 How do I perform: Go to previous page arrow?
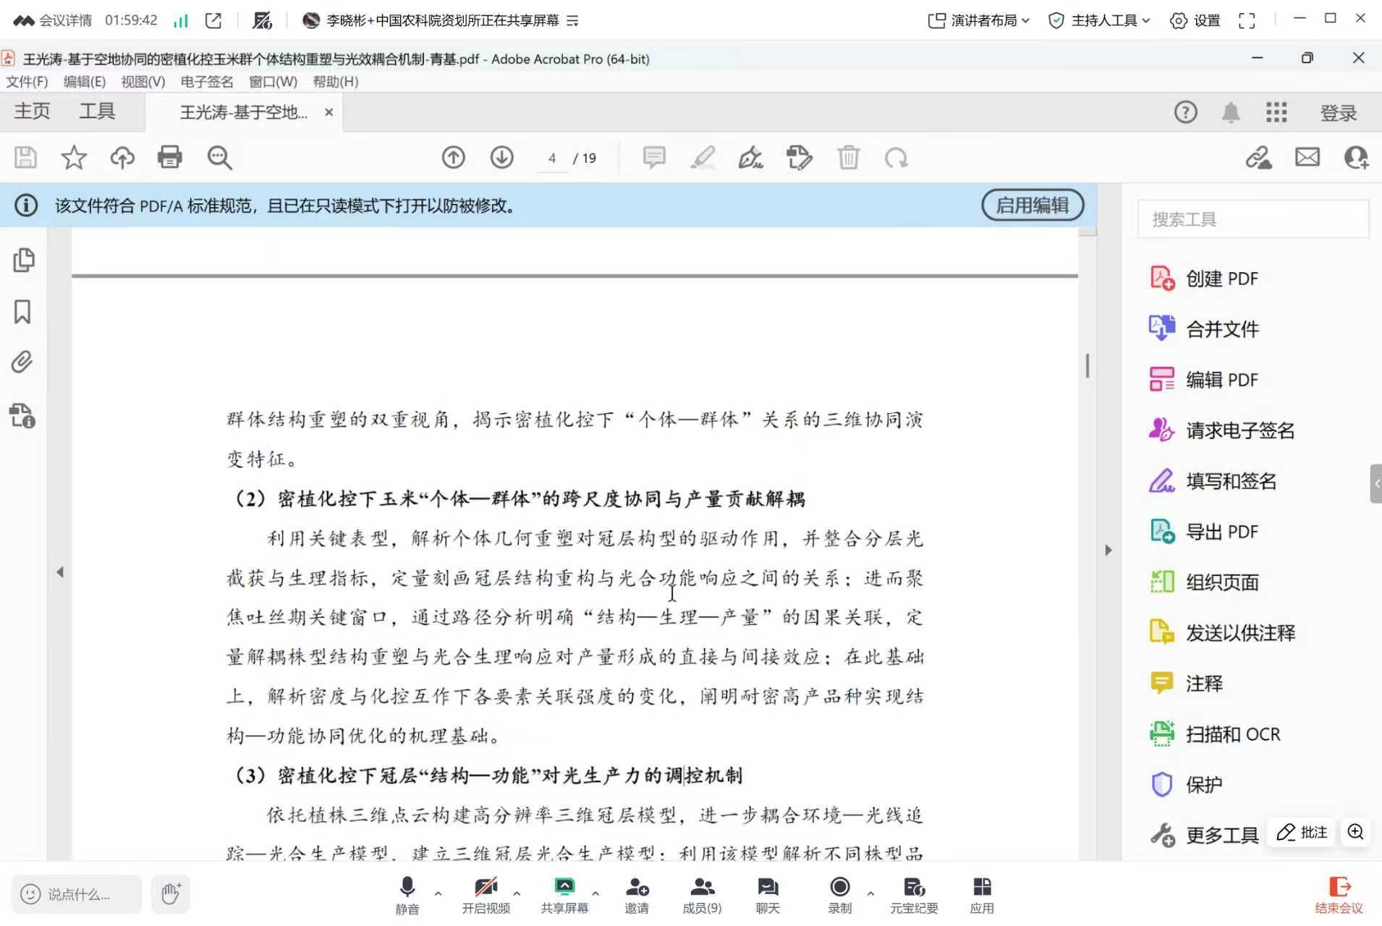coord(454,157)
